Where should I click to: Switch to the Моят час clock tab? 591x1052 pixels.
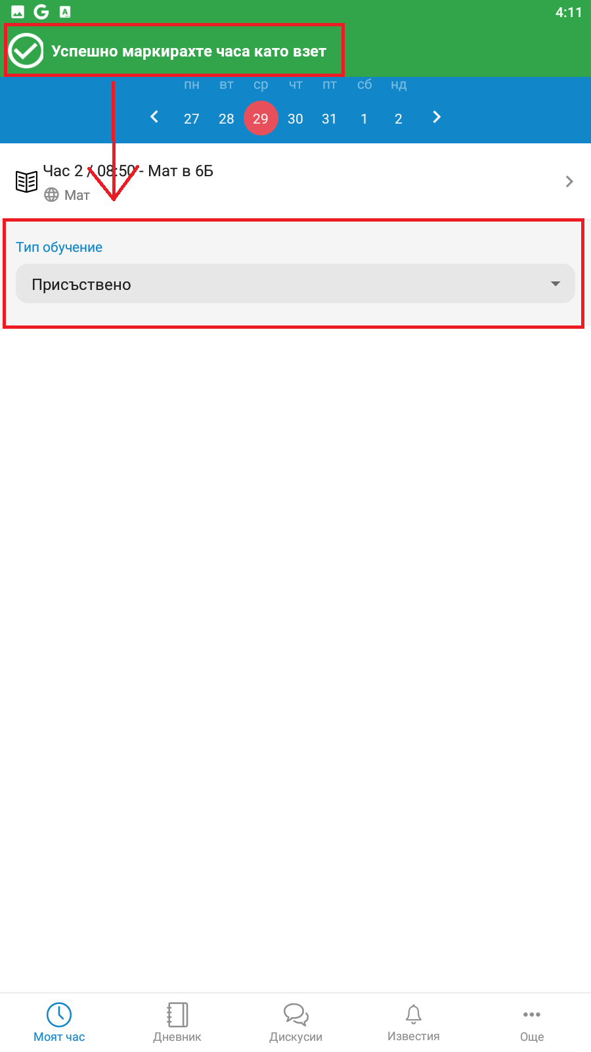coord(59,1022)
